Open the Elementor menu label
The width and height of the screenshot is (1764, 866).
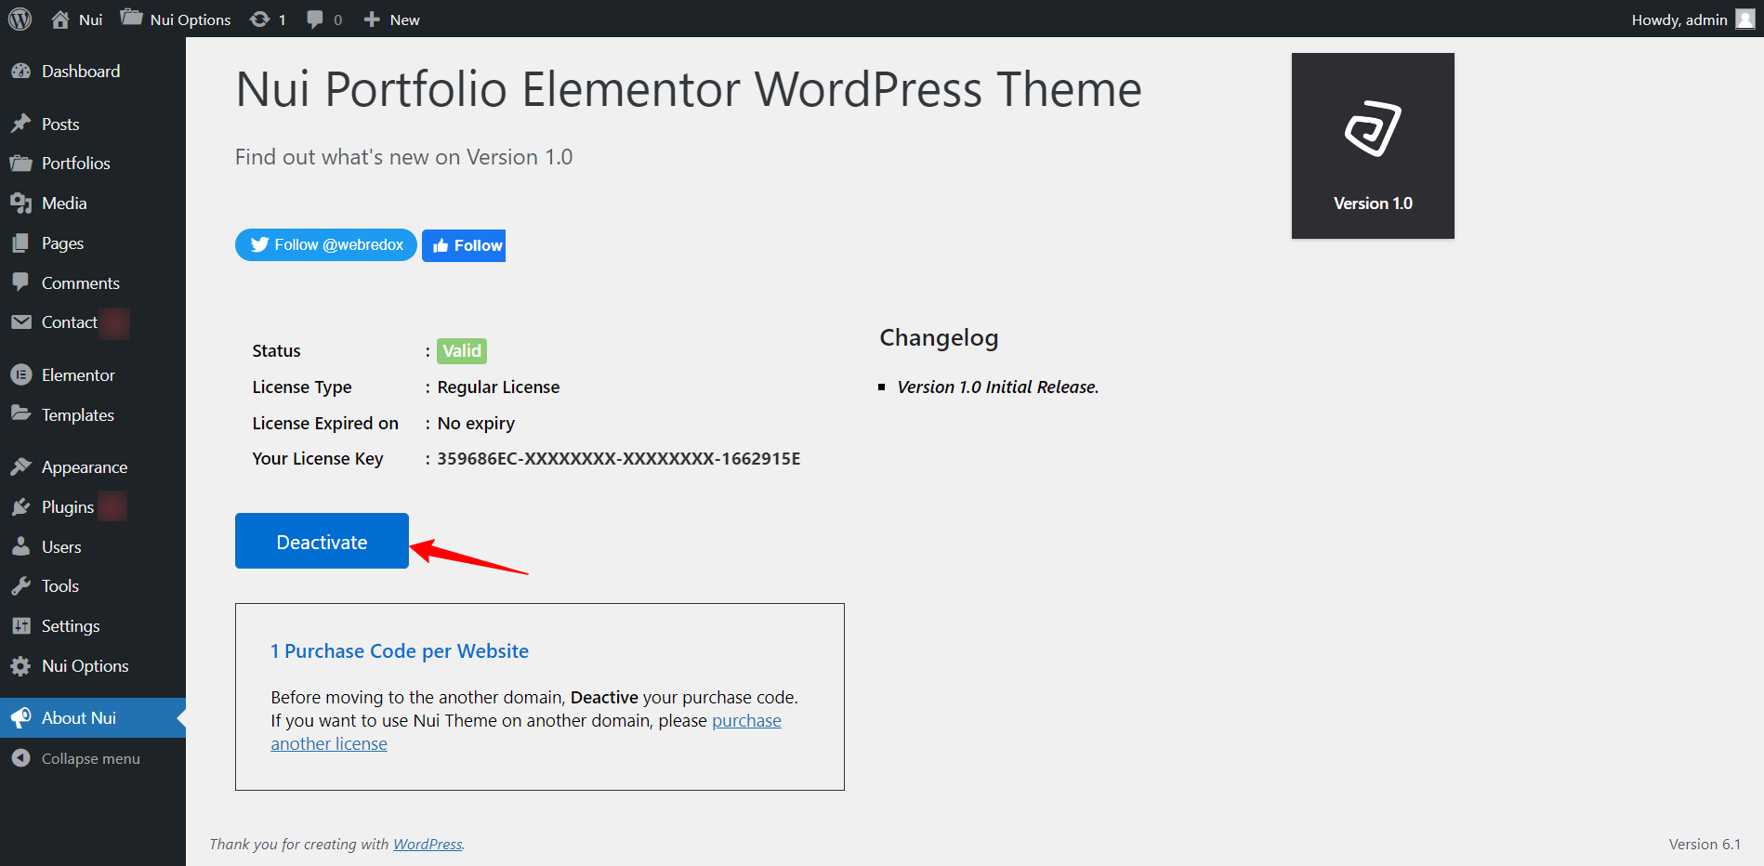tap(78, 375)
